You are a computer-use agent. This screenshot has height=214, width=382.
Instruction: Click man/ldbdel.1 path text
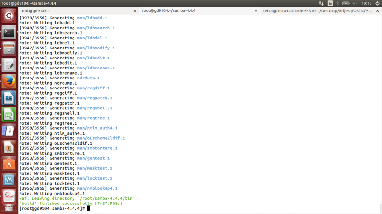(92, 38)
